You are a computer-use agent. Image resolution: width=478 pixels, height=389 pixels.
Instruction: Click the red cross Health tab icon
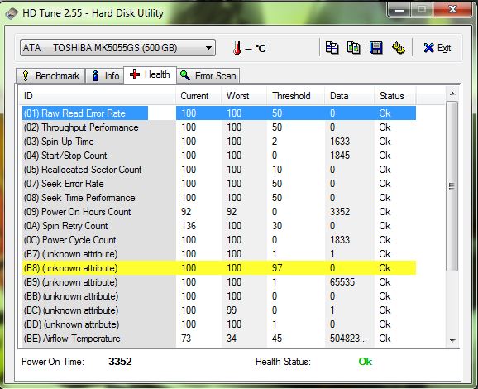135,74
